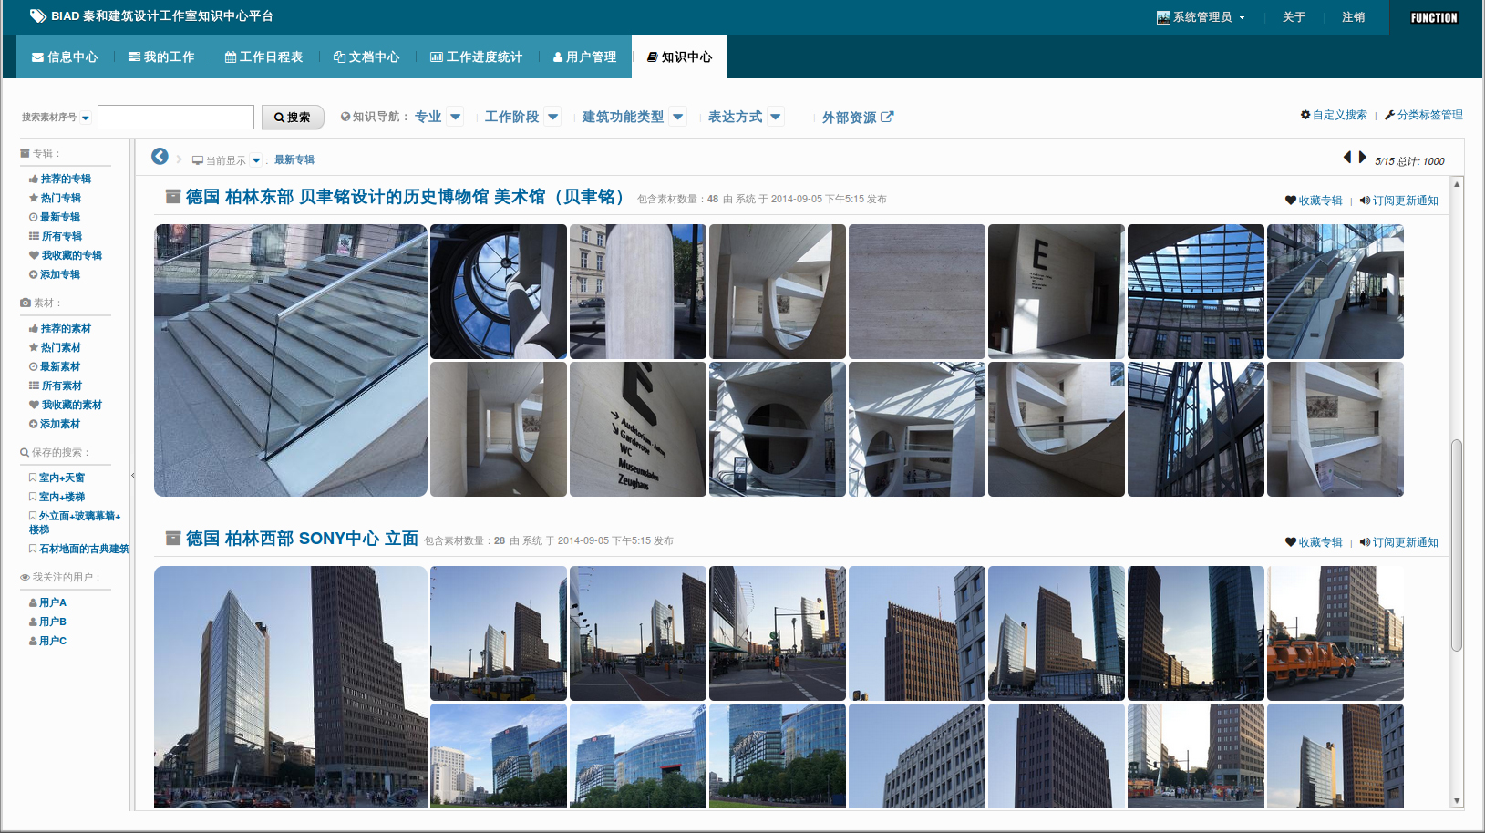Open 最新素材 list
The height and width of the screenshot is (833, 1485).
(55, 366)
